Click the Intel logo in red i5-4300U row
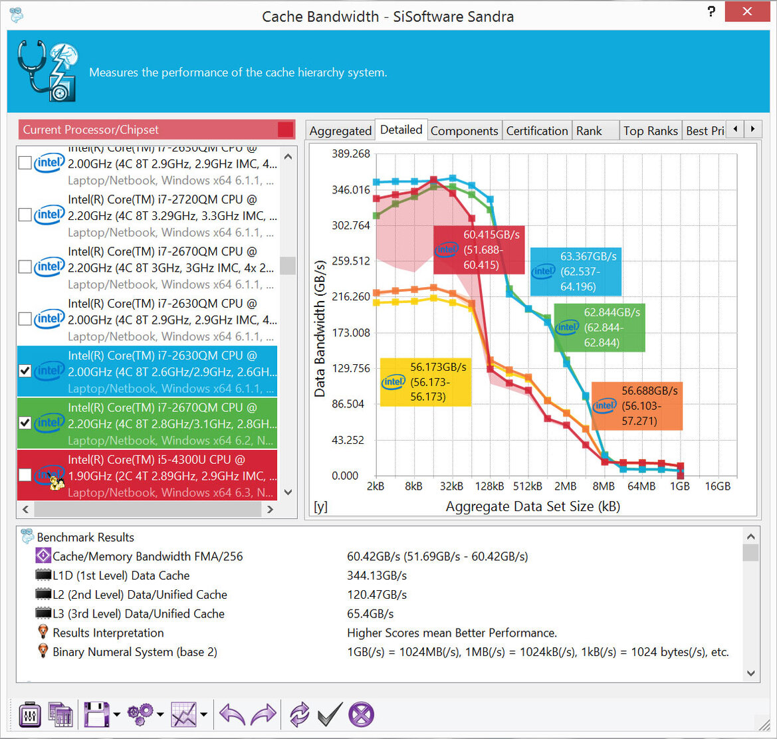The image size is (777, 739). point(49,475)
